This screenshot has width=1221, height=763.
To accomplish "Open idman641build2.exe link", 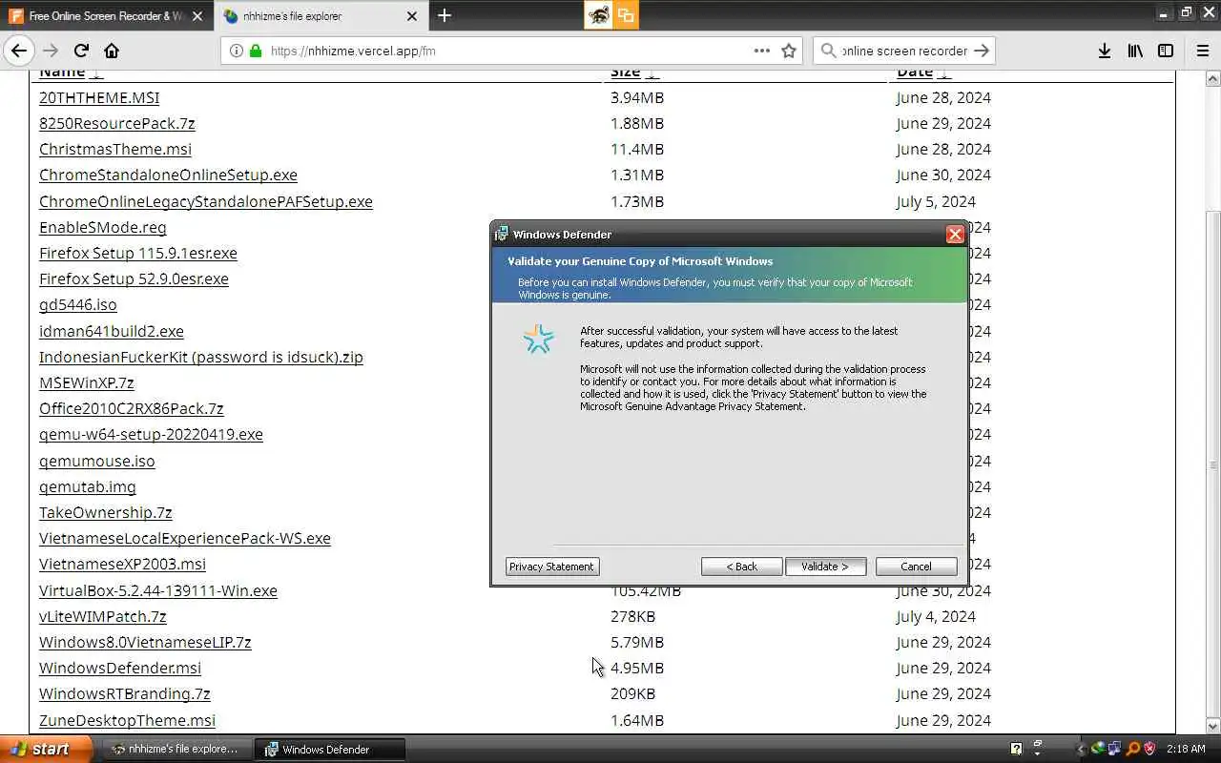I will point(111,331).
